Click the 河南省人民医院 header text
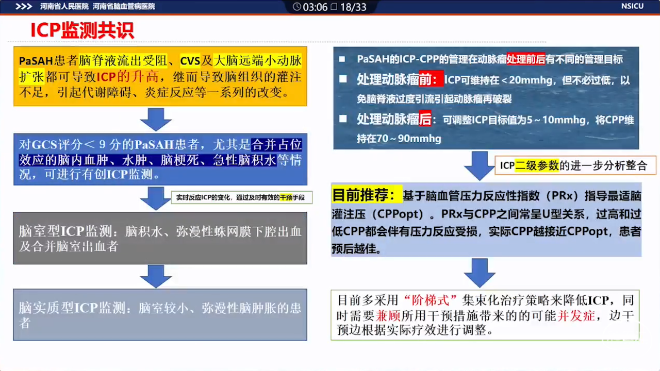Screen dimensions: 660x371 [x=64, y=7]
